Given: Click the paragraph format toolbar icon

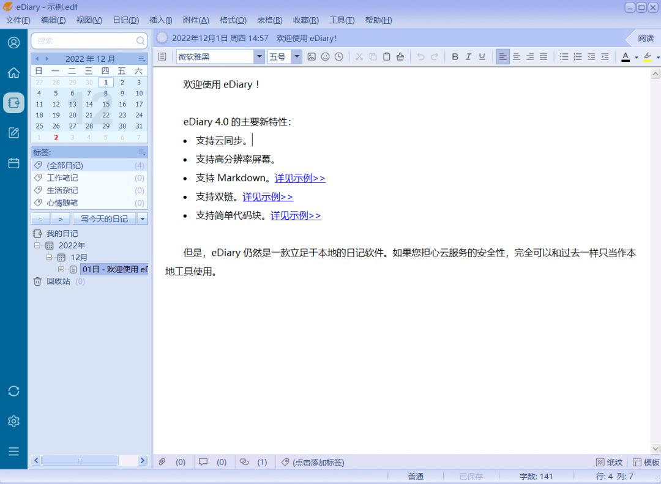Looking at the screenshot, I should point(162,56).
